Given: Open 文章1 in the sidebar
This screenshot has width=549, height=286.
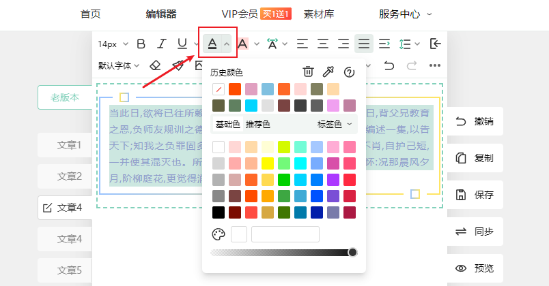Looking at the screenshot, I should pos(65,145).
